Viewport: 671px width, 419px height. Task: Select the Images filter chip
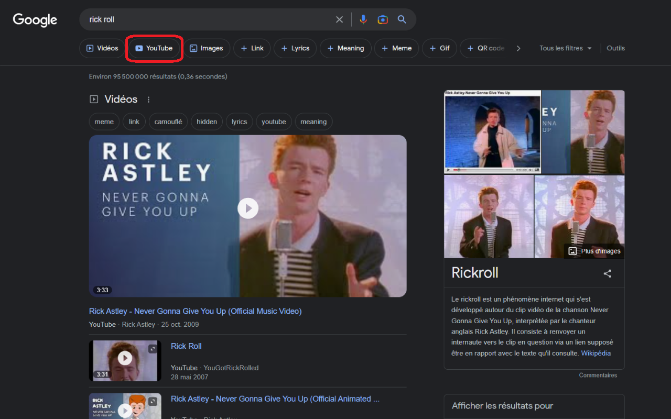coord(207,48)
